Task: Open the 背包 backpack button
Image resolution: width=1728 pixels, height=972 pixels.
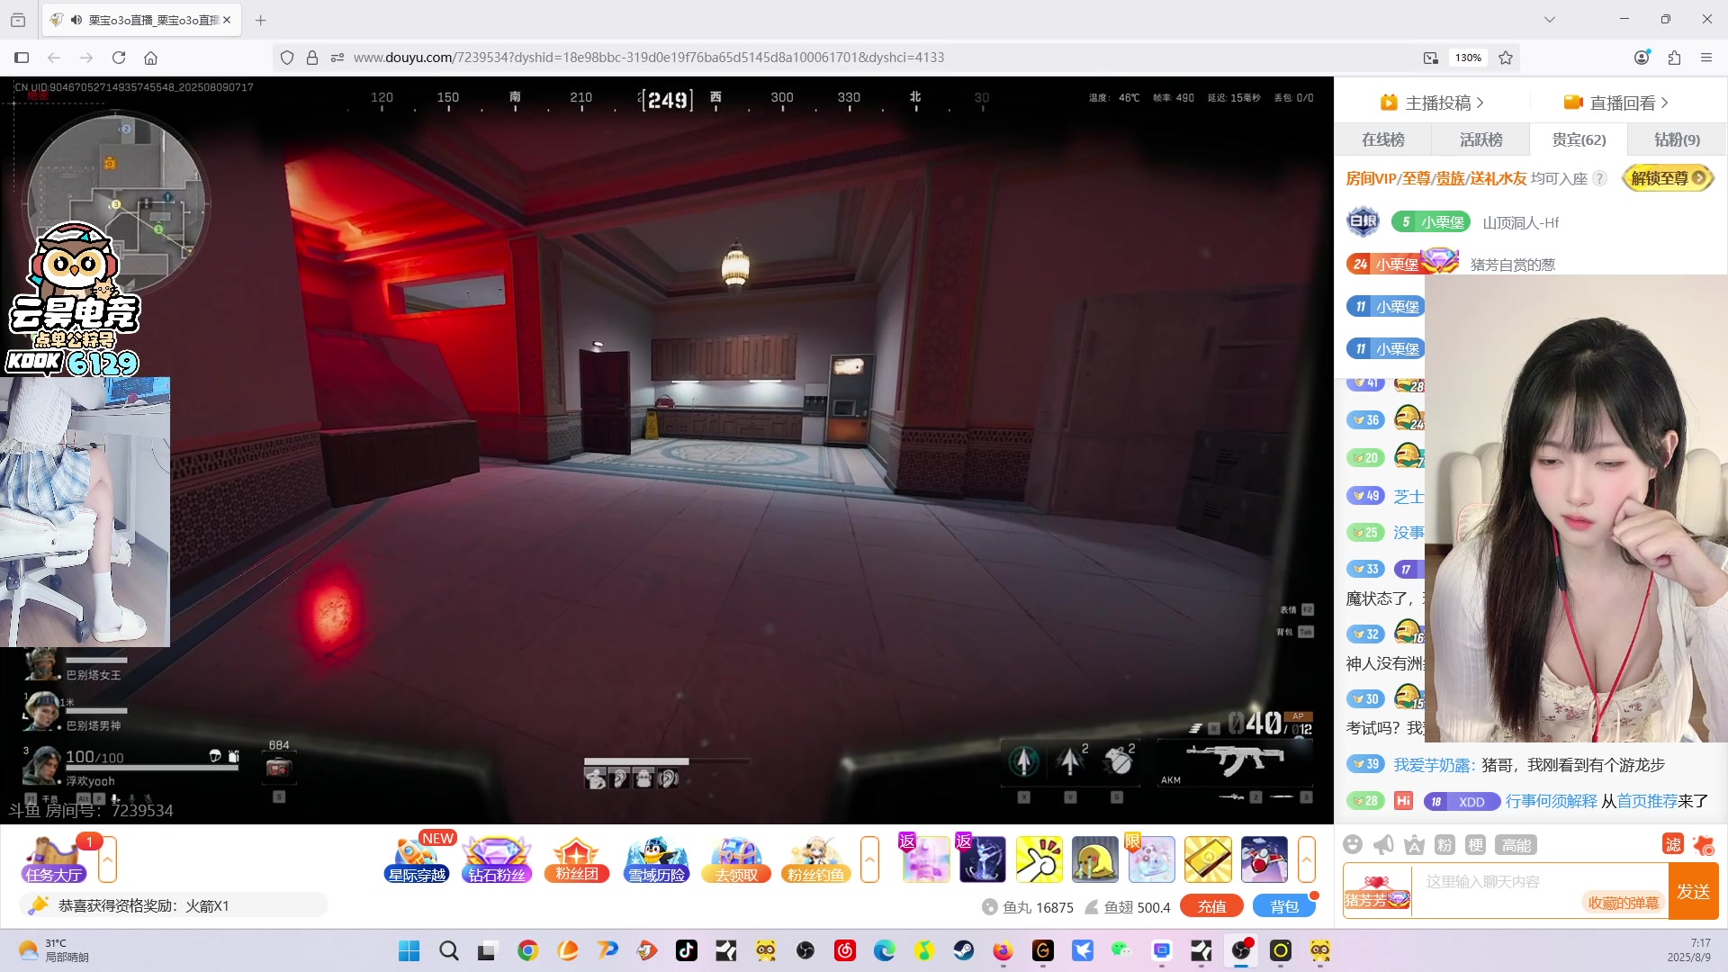Action: (x=1284, y=906)
